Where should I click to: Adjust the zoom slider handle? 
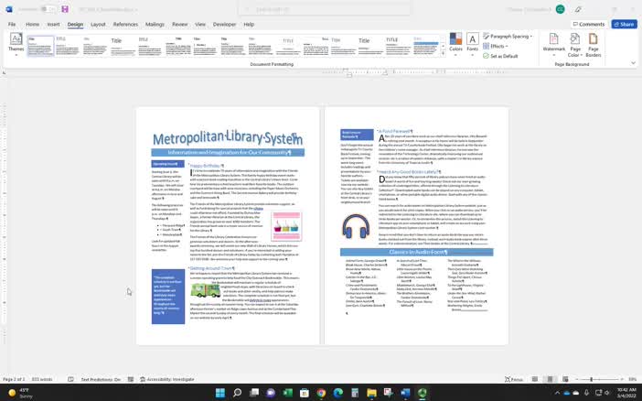(591, 379)
